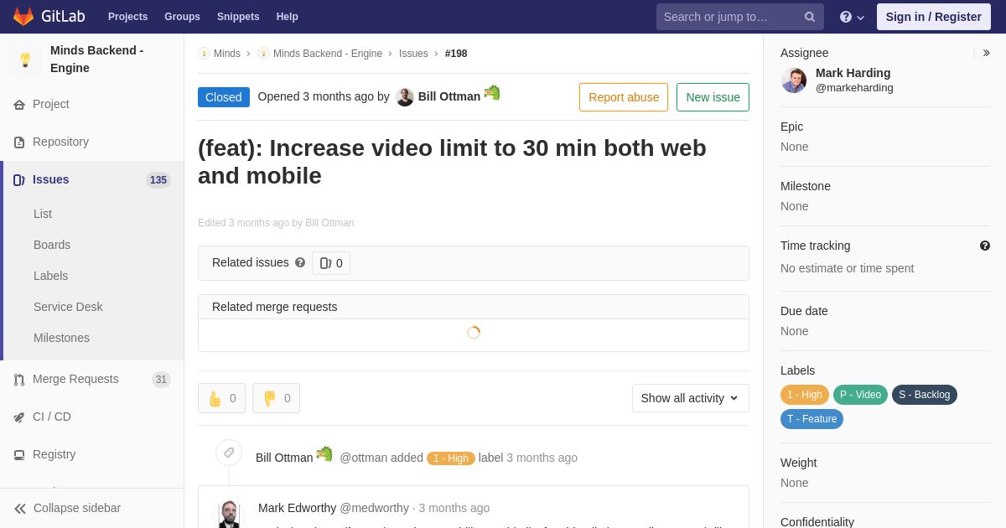Click Mark Edworthy's comment avatar

click(x=229, y=515)
